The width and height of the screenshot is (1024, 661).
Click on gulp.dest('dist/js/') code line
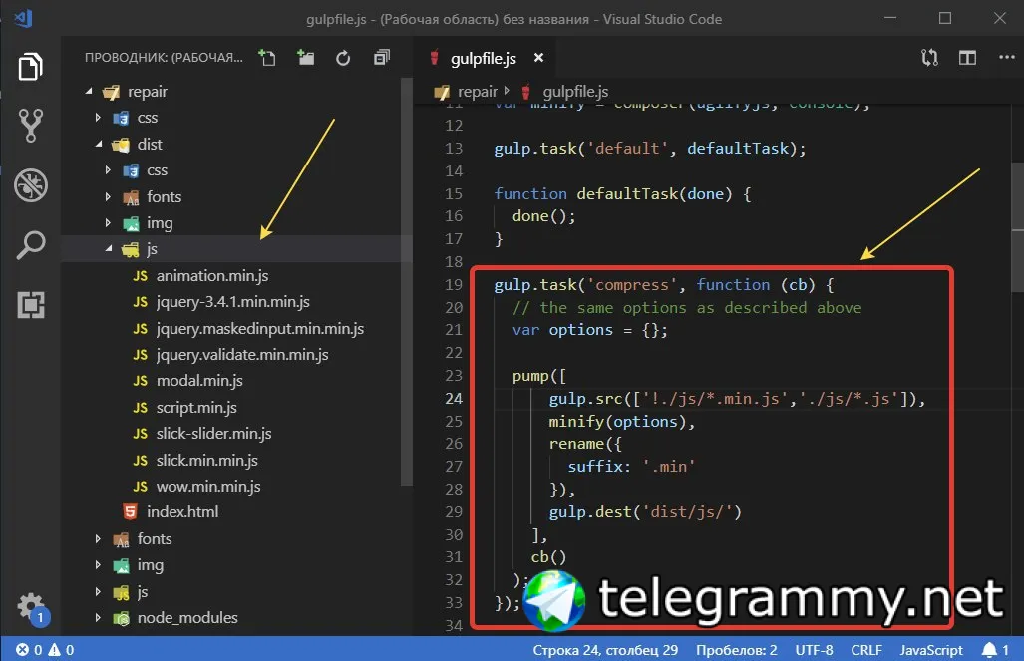pyautogui.click(x=645, y=512)
